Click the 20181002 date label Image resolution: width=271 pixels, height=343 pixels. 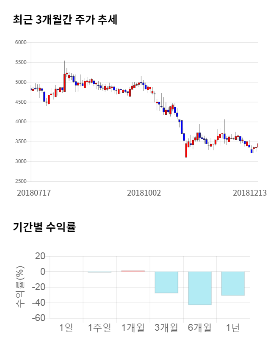(x=144, y=193)
